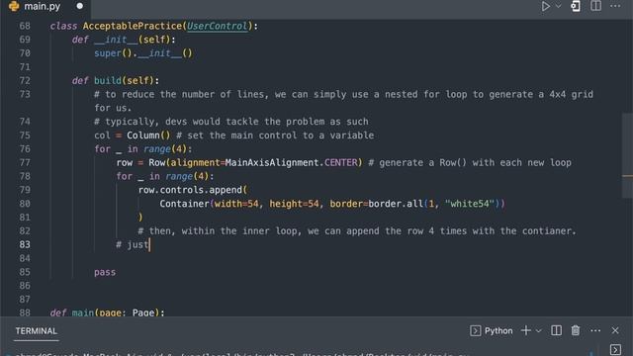Open the run options dropdown arrow
This screenshot has height=356, width=633.
pos(559,6)
